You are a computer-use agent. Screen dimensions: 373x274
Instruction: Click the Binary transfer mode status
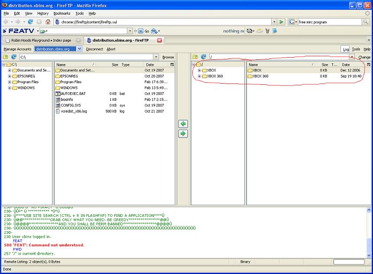(x=245, y=261)
